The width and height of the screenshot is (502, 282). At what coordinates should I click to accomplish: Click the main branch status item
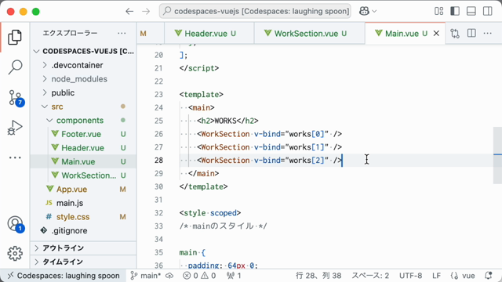147,276
